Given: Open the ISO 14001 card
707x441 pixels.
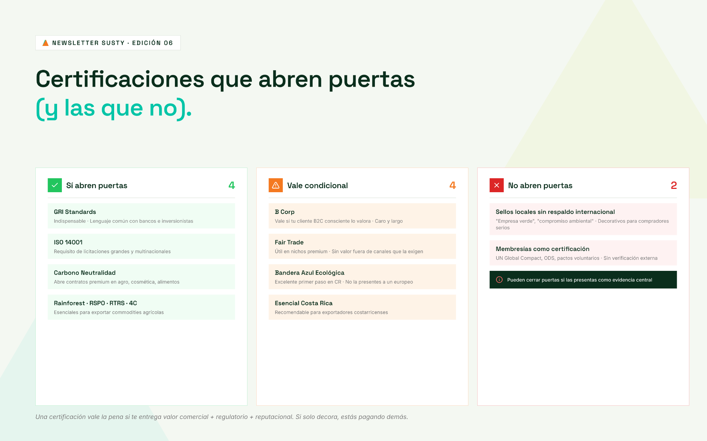Looking at the screenshot, I should click(141, 246).
